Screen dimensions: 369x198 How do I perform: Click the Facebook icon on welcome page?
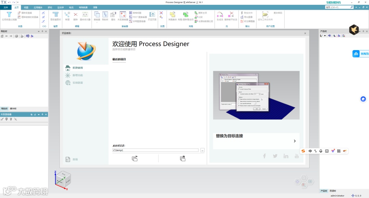[264, 156]
